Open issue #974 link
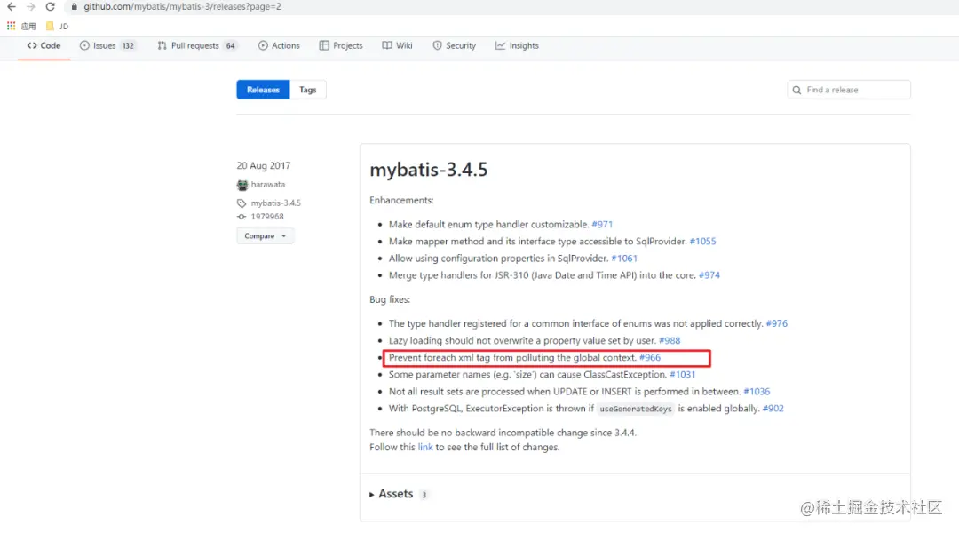959x533 pixels. click(709, 275)
